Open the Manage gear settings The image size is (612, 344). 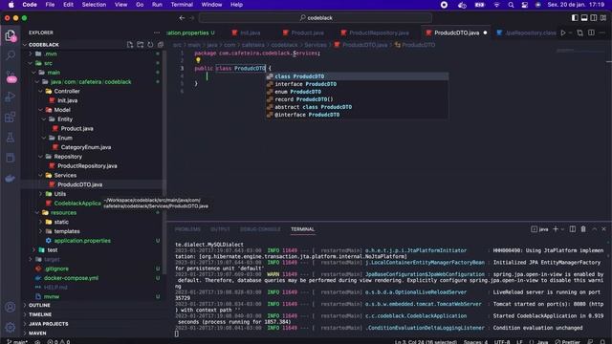(11, 327)
